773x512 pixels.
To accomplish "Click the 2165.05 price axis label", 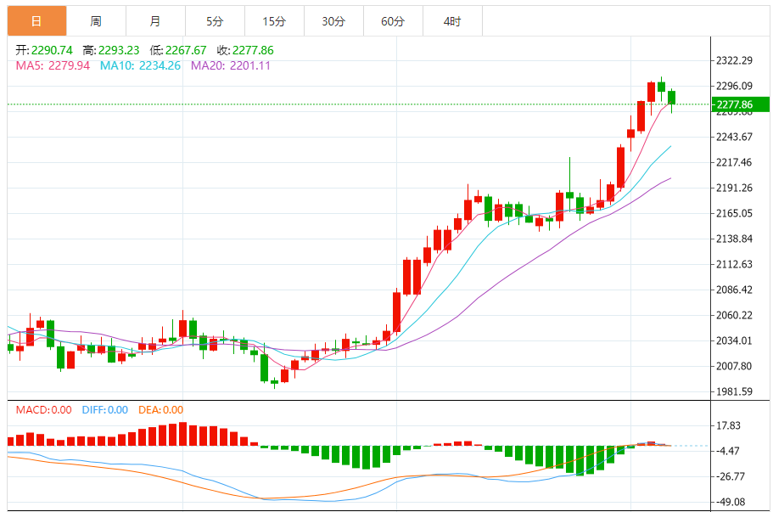I will click(735, 213).
